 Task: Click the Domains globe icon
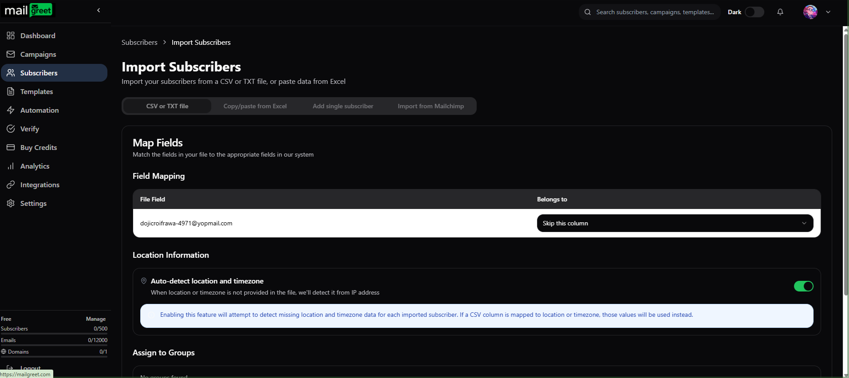[4, 351]
